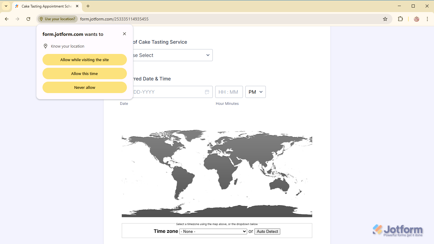Click the browser back arrow
This screenshot has width=434, height=244.
click(7, 19)
